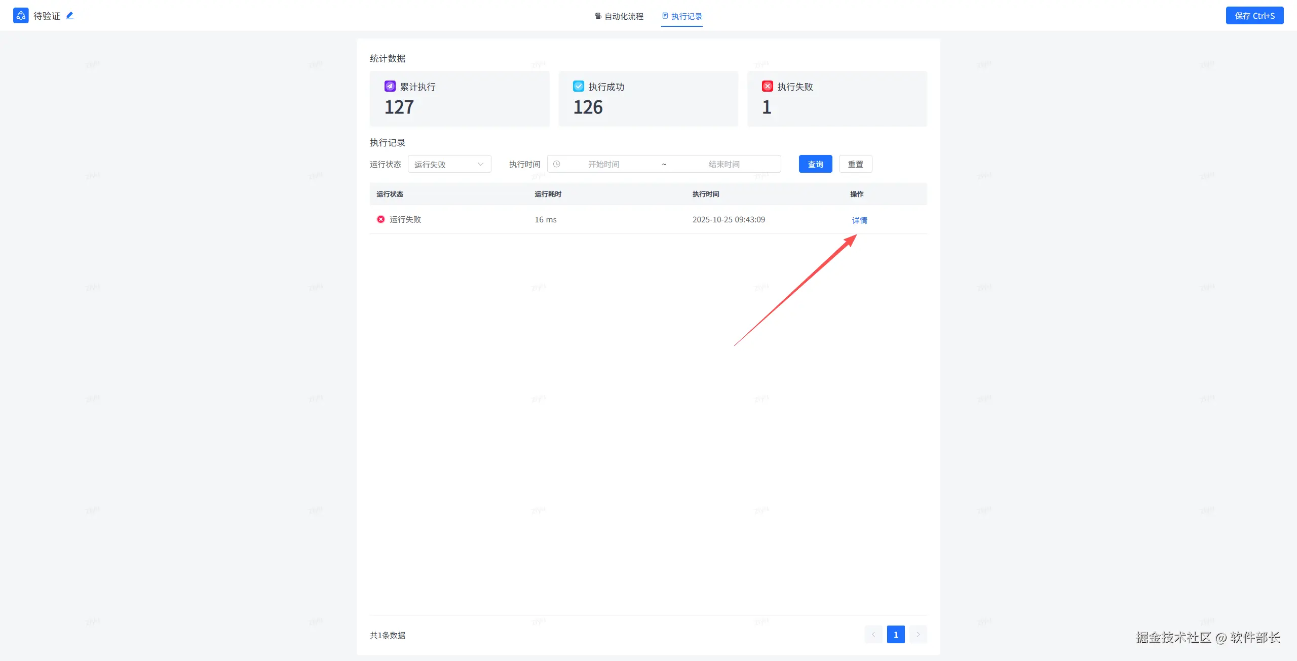Click the blue app logo icon
Screen dimensions: 1297x661
pos(21,16)
